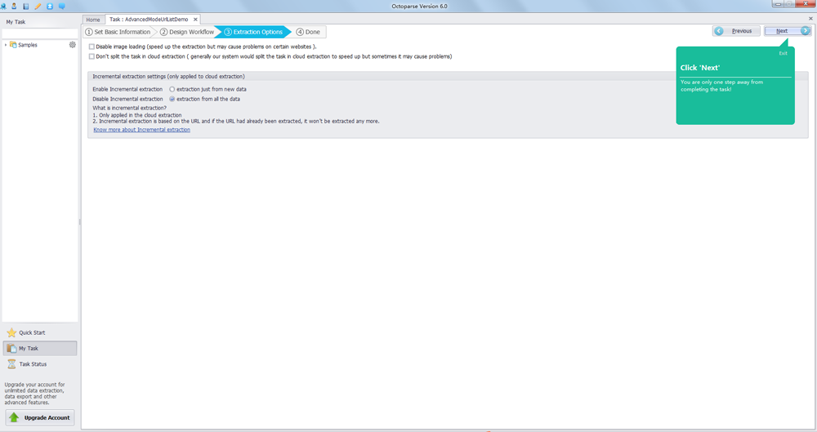The width and height of the screenshot is (817, 432).
Task: Jump to Design Workflow step
Action: [187, 32]
